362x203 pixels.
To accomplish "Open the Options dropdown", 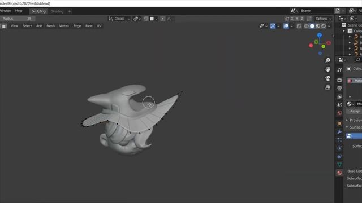I will pyautogui.click(x=323, y=19).
